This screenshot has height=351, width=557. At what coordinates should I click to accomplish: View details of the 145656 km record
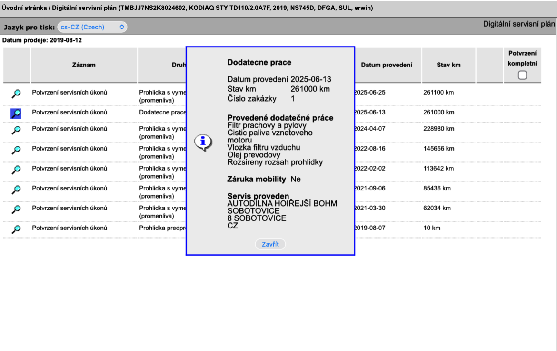16,150
